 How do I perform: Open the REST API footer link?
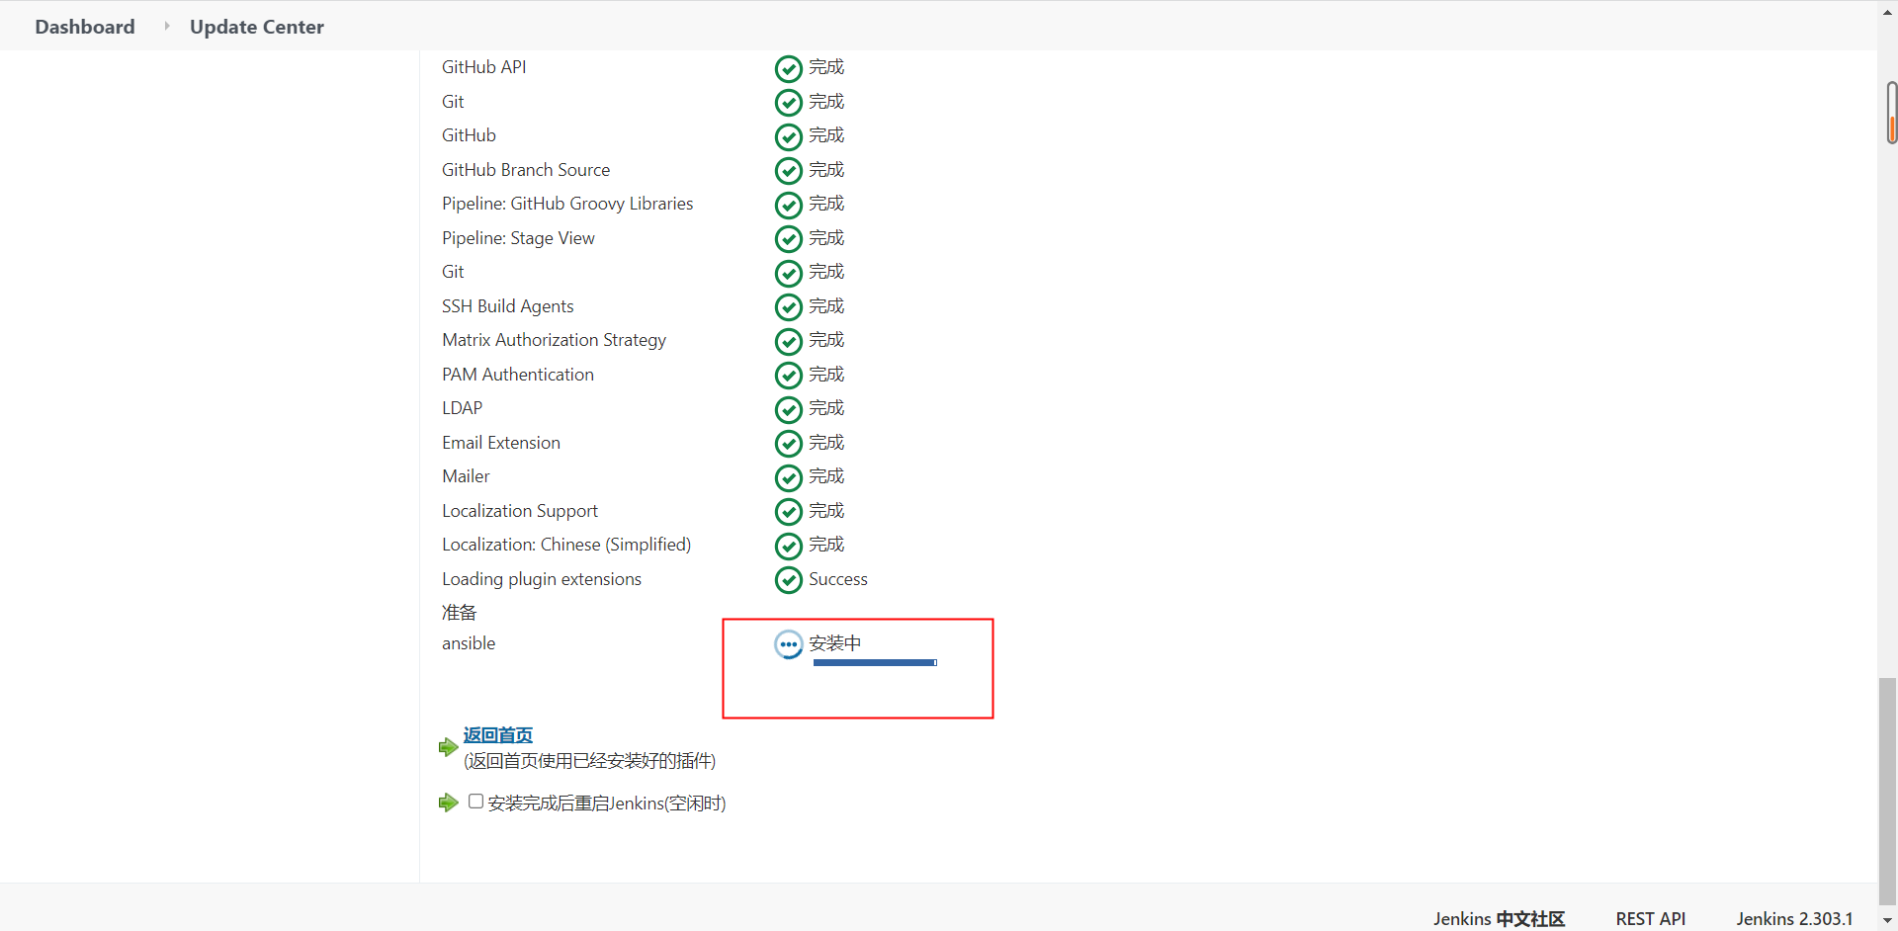1651,918
